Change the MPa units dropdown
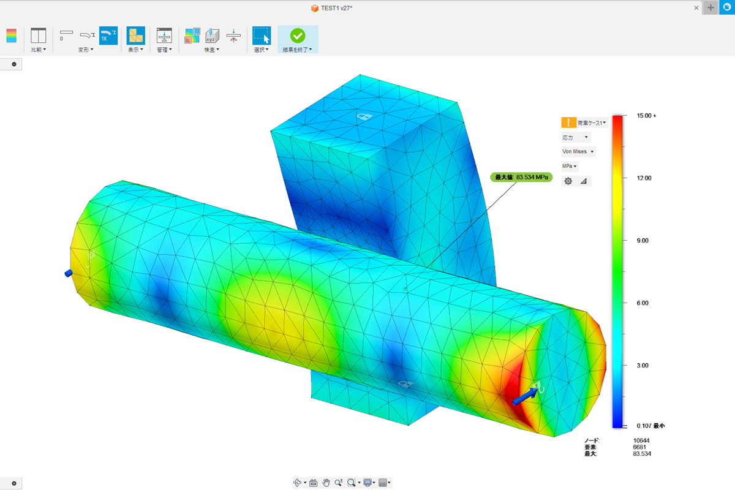Screen dimensions: 735x490 pyautogui.click(x=570, y=166)
